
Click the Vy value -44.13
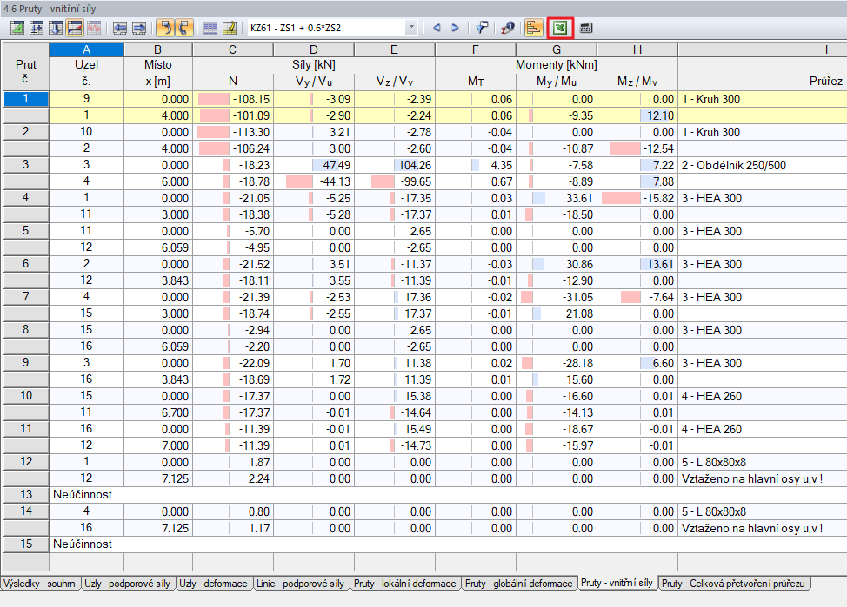(x=335, y=181)
